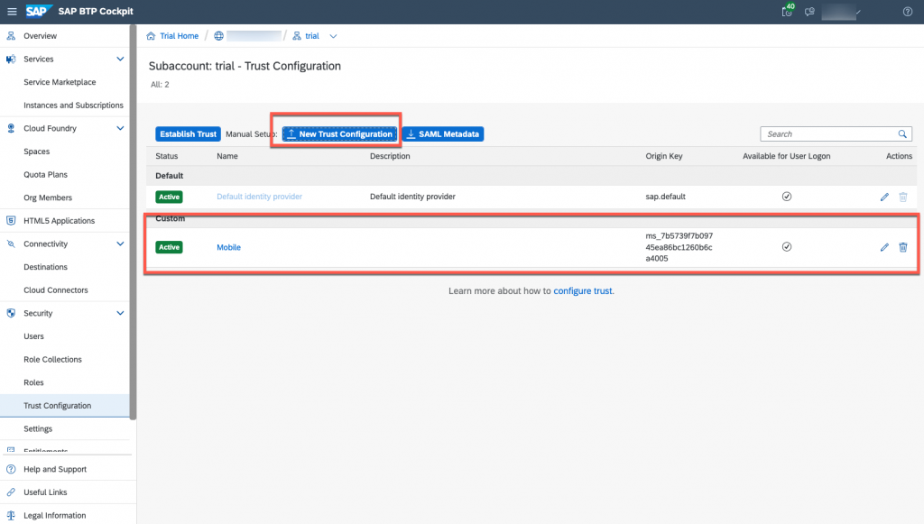924x524 pixels.
Task: Click the Active status badge for Mobile
Action: point(169,247)
